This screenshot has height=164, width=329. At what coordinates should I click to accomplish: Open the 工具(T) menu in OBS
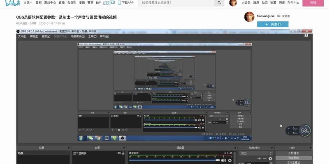point(92,36)
